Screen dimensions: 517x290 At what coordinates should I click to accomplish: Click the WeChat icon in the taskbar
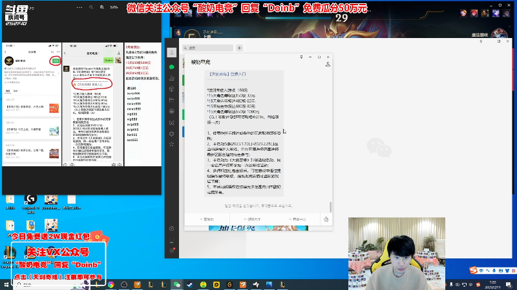(177, 285)
